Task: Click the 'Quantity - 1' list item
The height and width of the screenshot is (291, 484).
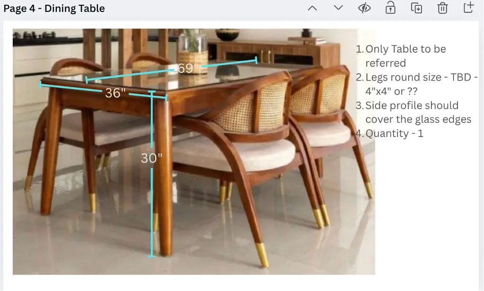Action: click(394, 133)
